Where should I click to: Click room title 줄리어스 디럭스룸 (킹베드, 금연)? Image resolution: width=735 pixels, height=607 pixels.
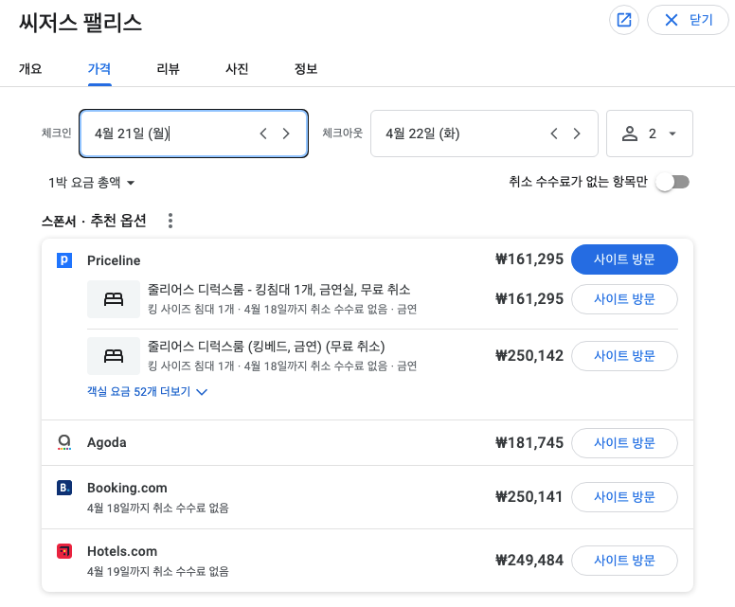click(266, 347)
